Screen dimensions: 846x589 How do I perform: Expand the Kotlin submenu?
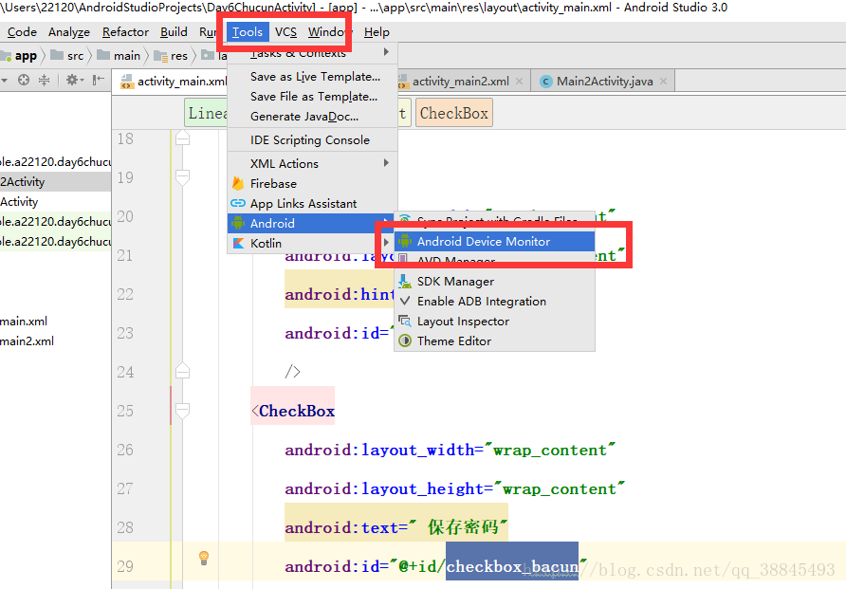312,243
